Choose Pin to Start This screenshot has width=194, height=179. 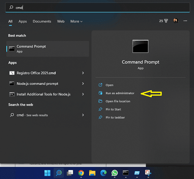[113, 109]
